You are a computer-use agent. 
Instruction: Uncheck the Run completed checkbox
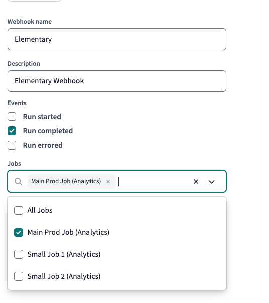[x=12, y=131]
